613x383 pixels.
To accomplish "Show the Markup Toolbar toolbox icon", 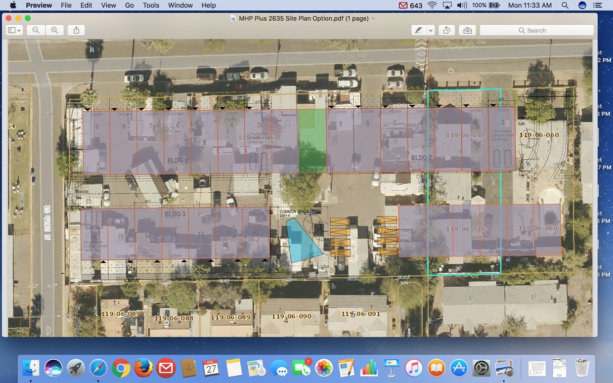I will click(x=467, y=30).
